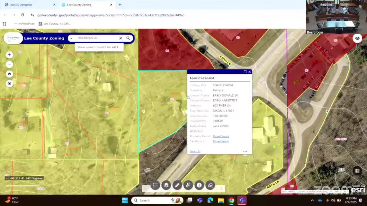Click Zoom to link in popup
Screen dimensions: 367x206
(195, 151)
